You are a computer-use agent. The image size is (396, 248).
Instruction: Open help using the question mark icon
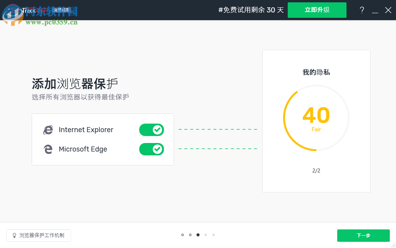(362, 10)
